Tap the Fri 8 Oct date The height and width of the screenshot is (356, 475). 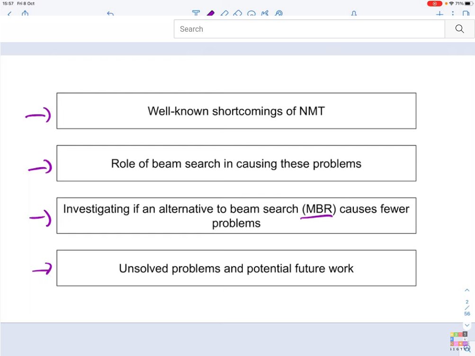tap(26, 4)
